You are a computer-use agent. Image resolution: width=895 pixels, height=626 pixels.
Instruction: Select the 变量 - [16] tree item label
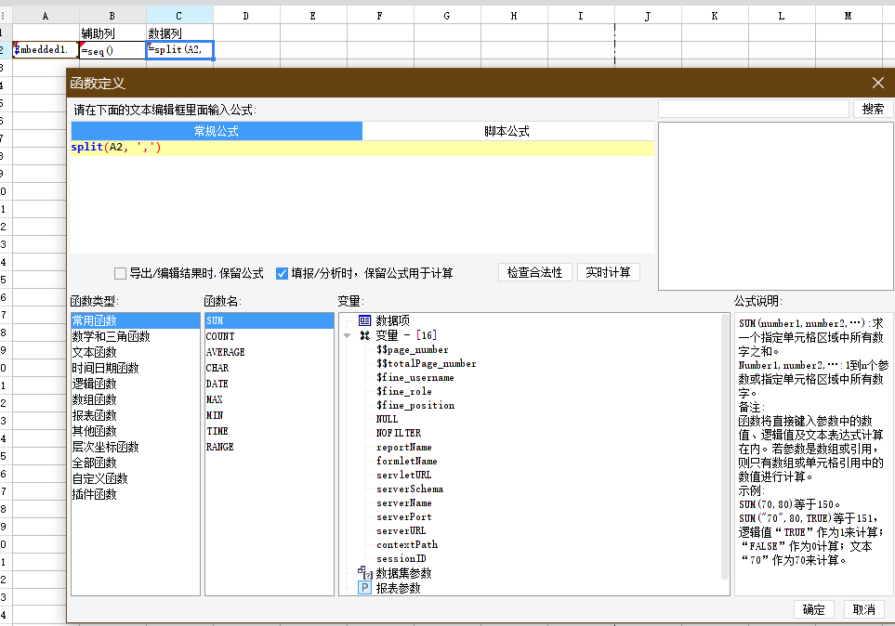click(x=406, y=335)
